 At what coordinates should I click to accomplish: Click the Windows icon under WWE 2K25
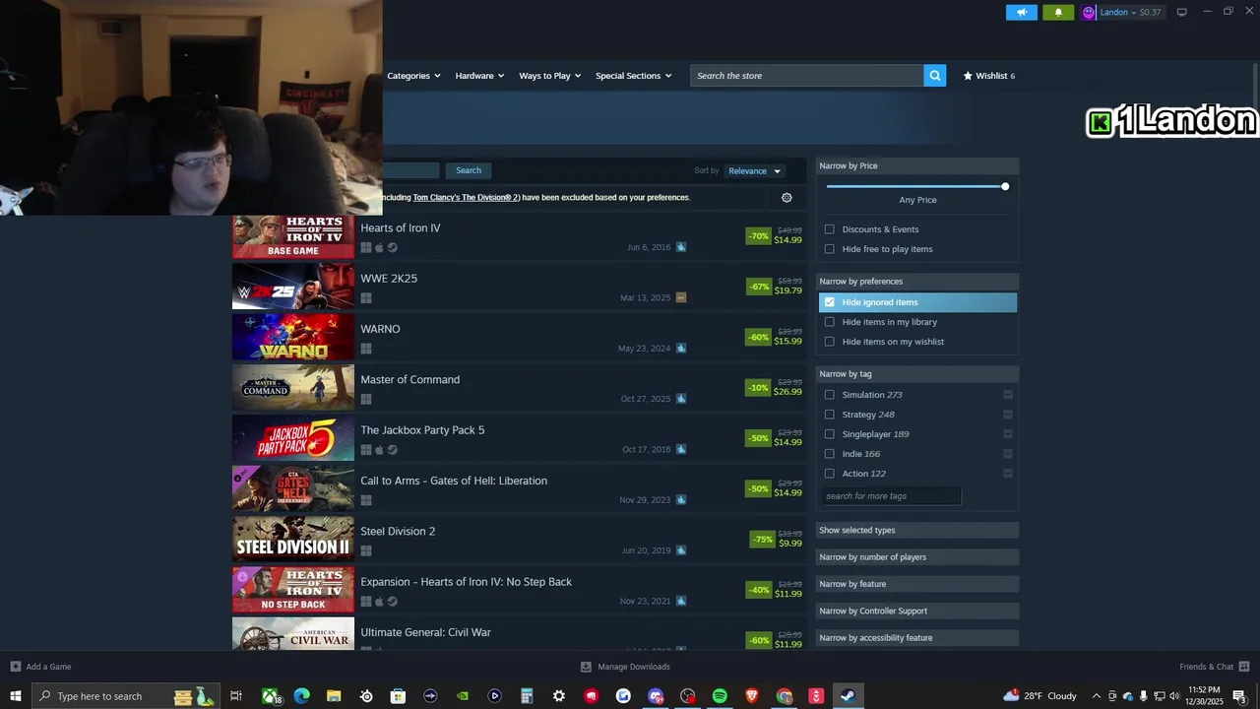tap(366, 297)
